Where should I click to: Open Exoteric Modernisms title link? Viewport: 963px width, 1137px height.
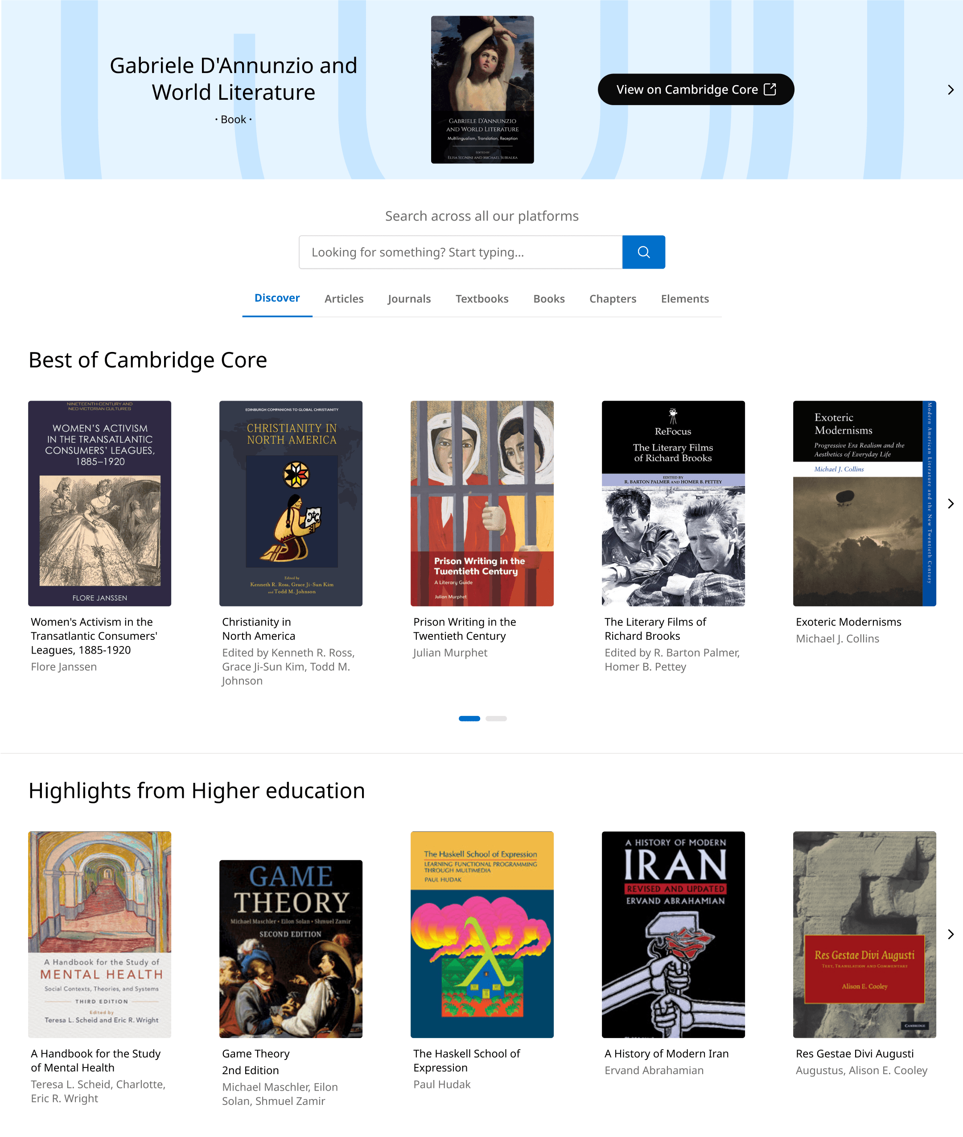[848, 622]
